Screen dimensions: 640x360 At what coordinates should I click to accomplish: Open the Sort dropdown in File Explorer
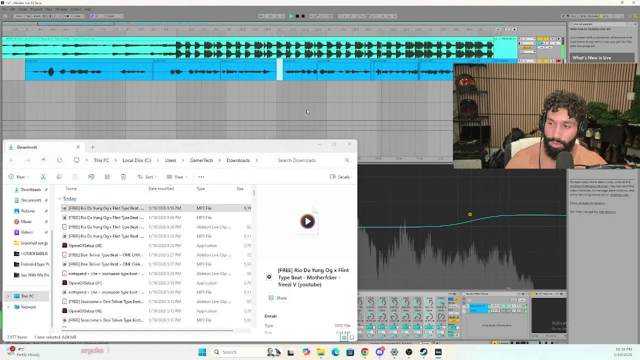click(x=147, y=176)
